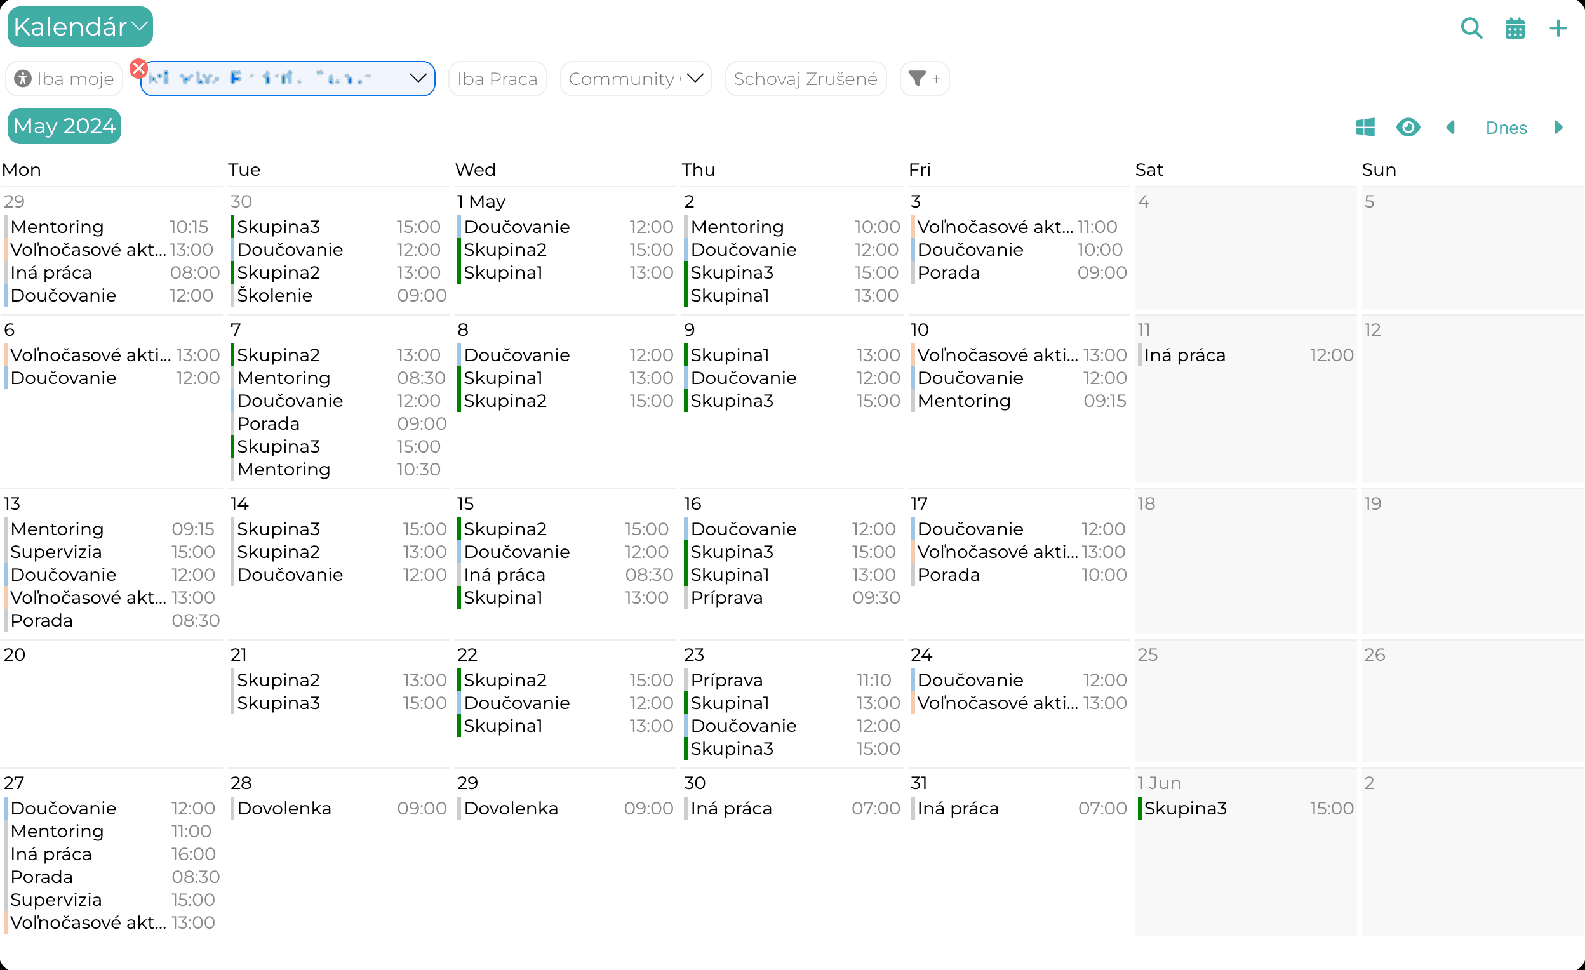Open Mentoring 10:30 event on 7 May

(339, 469)
